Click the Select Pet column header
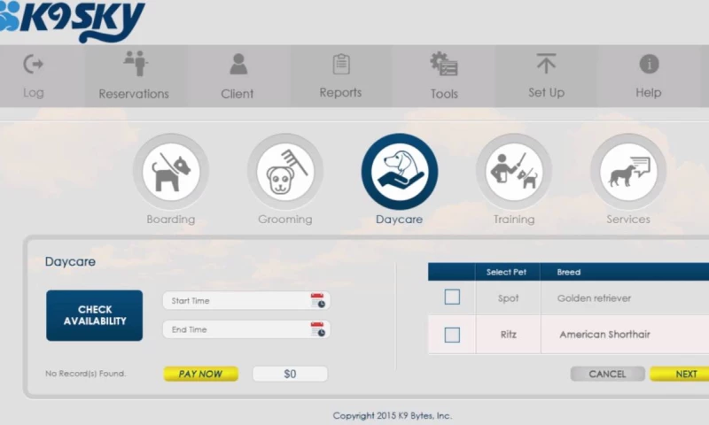709x425 pixels. (506, 273)
